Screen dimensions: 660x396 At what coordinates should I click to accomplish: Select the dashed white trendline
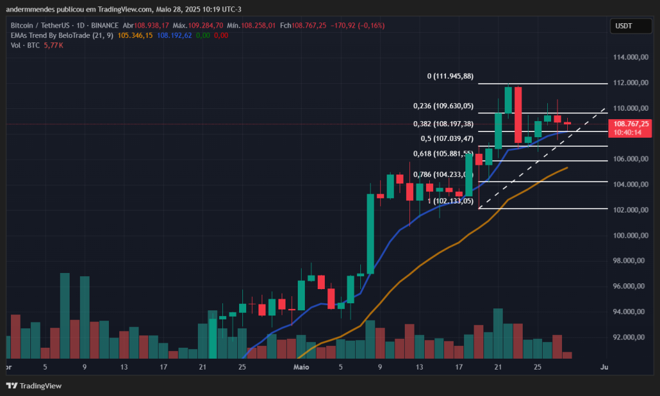point(542,158)
